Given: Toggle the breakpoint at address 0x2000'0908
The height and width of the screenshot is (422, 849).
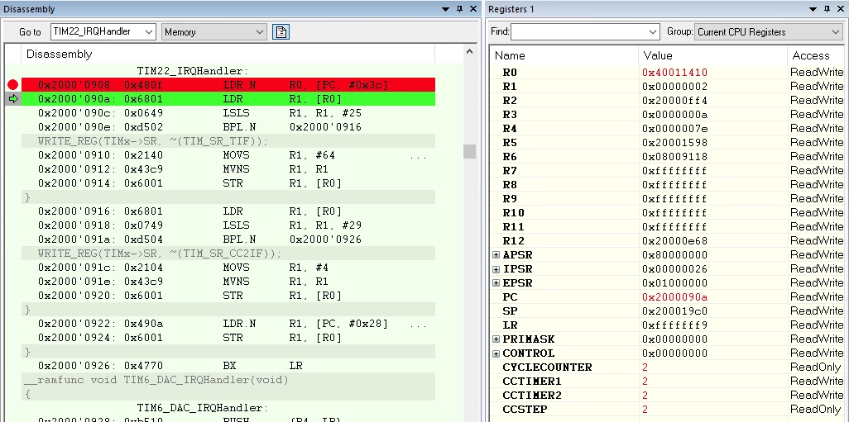Looking at the screenshot, I should (x=13, y=85).
